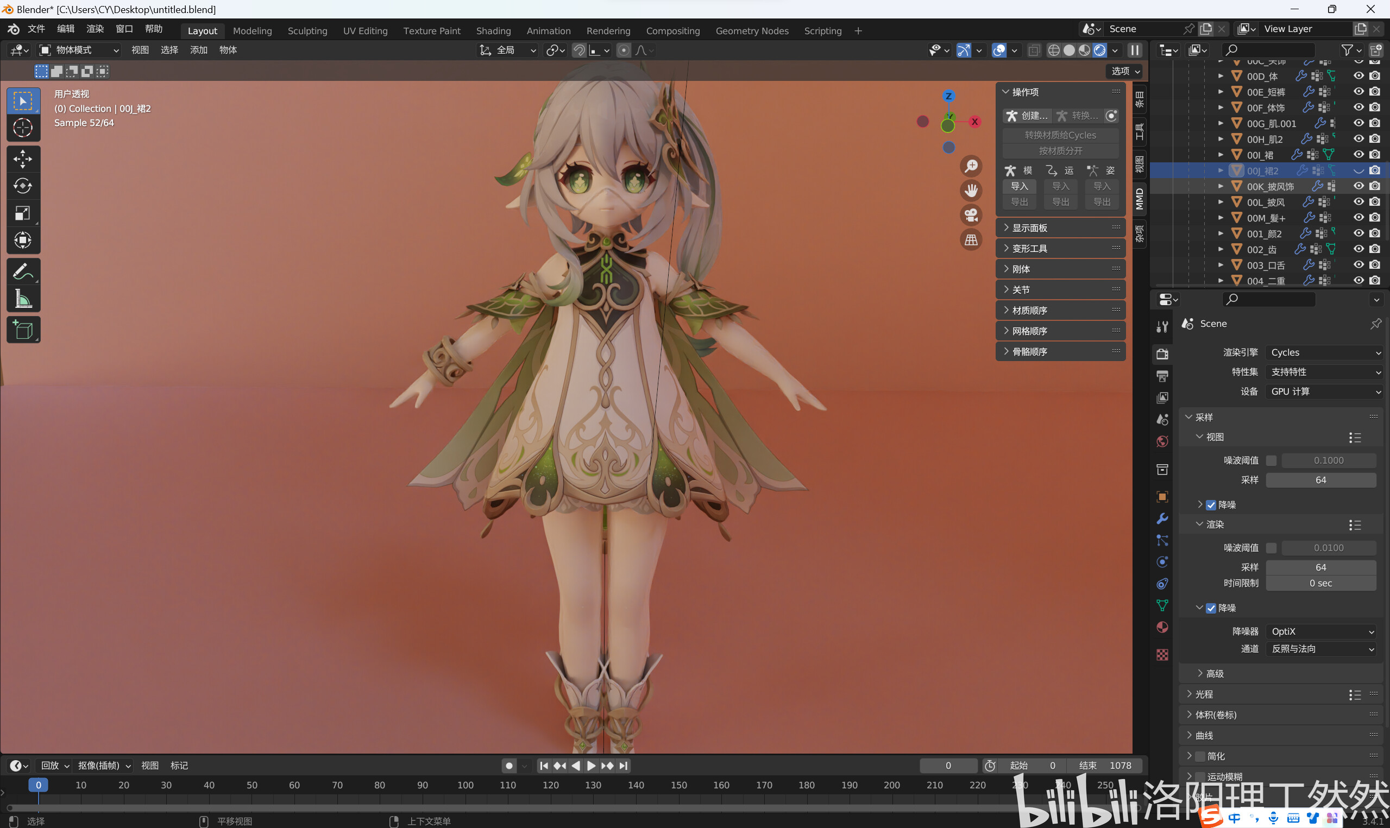Image resolution: width=1390 pixels, height=828 pixels.
Task: Toggle camera view icon in viewport
Action: pos(972,215)
